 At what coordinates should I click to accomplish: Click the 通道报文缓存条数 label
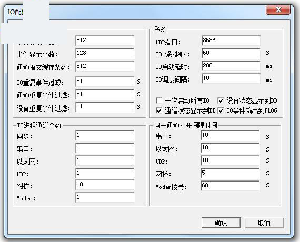coord(43,67)
